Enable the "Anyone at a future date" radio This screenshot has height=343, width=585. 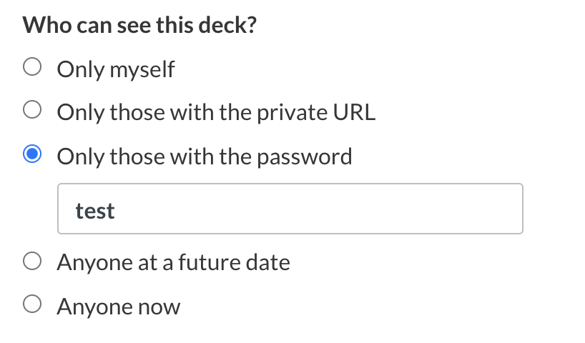coord(31,262)
